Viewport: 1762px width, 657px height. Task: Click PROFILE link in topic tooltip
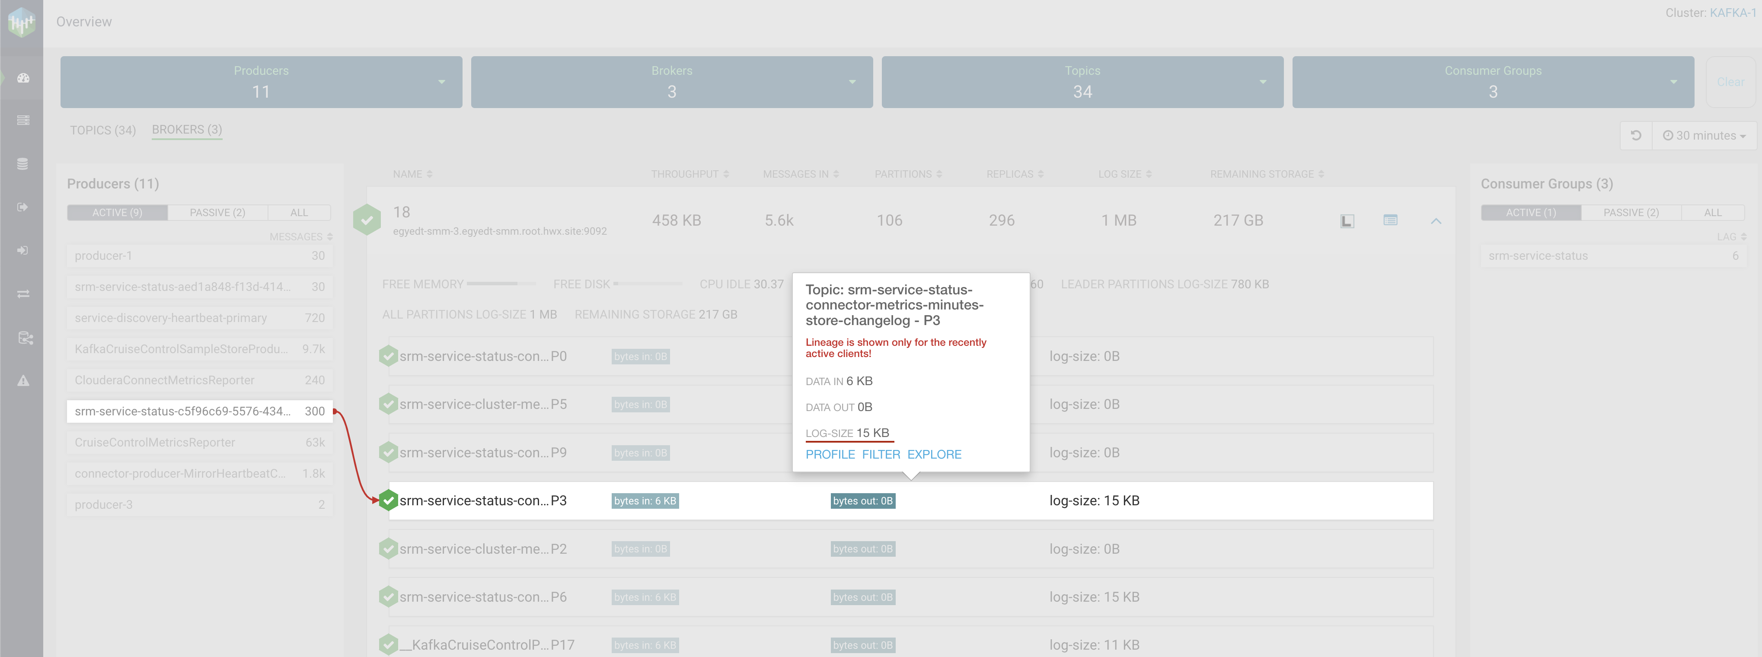(x=830, y=455)
